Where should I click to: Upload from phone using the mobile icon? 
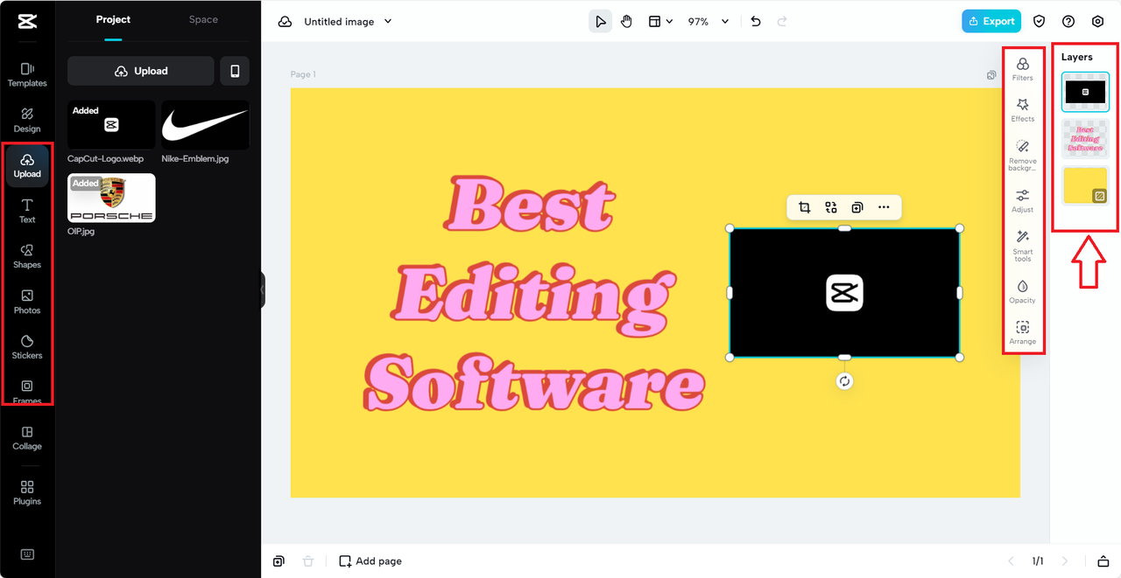[235, 71]
